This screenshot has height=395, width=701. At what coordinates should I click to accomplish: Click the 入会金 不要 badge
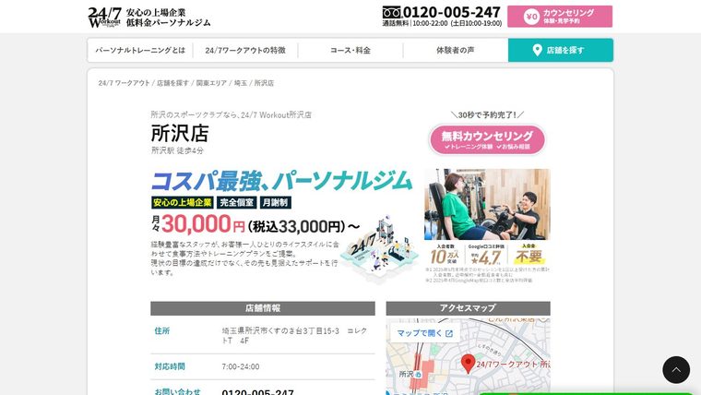[x=529, y=255]
